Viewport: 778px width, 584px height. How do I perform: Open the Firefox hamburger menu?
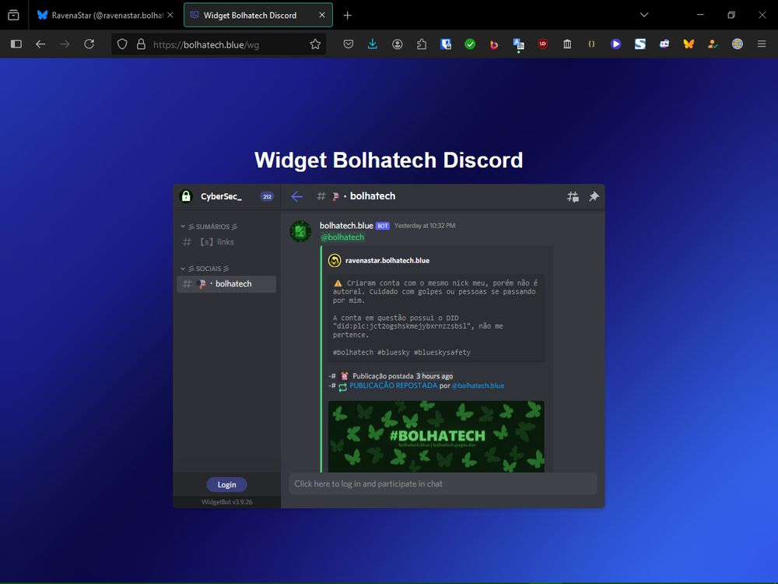(762, 44)
